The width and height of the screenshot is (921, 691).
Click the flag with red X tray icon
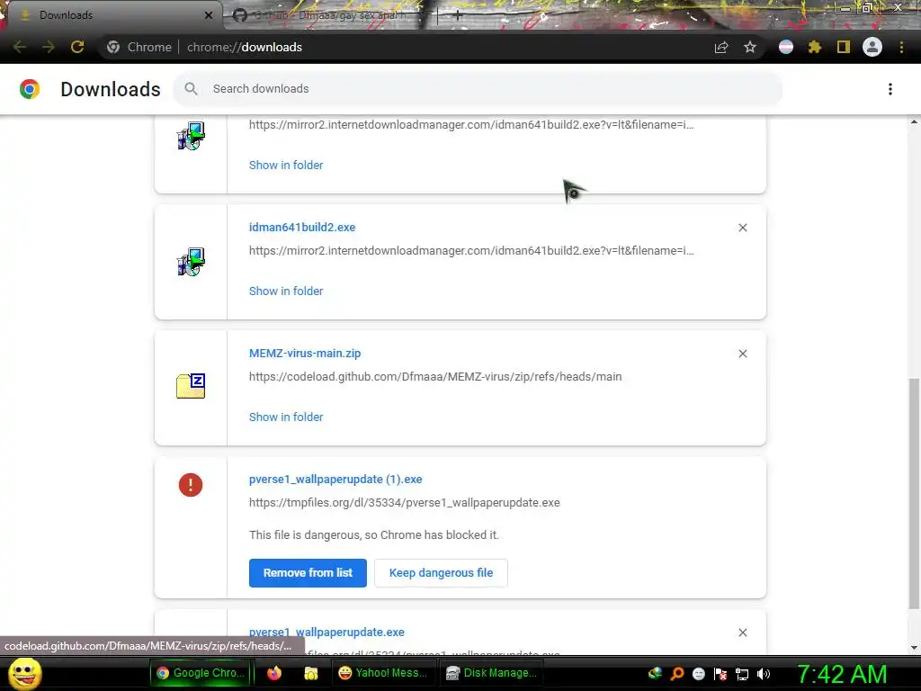[720, 674]
